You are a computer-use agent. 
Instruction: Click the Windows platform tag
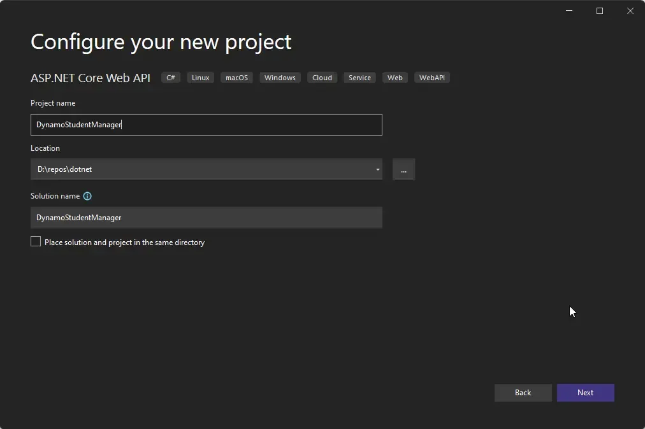[280, 77]
